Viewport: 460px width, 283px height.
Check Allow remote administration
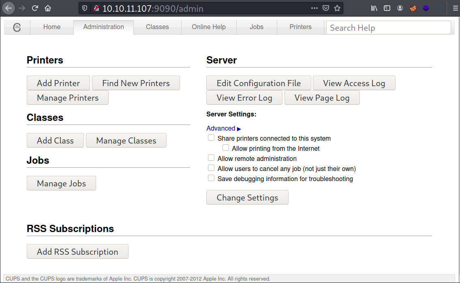[211, 158]
